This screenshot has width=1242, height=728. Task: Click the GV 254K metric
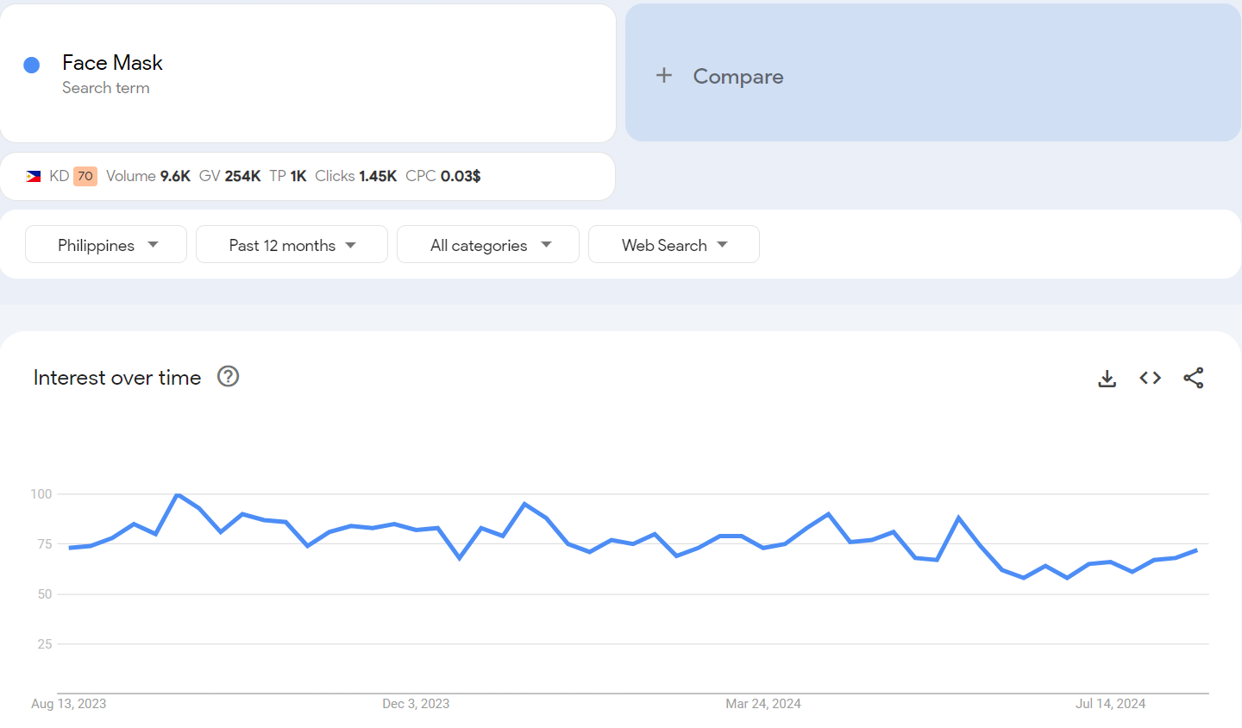pyautogui.click(x=229, y=176)
